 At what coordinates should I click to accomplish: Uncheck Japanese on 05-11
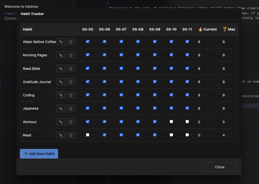coord(187,108)
